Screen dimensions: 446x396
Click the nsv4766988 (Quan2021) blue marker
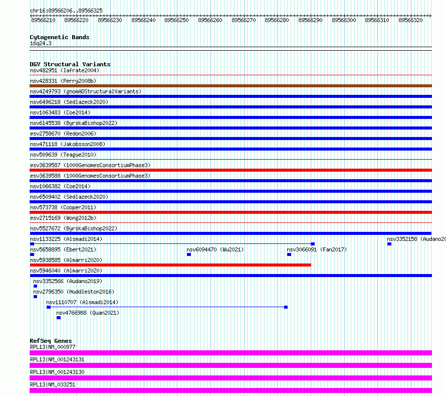(59, 318)
